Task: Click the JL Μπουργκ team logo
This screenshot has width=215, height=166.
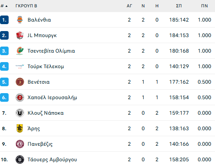Action: click(x=20, y=35)
